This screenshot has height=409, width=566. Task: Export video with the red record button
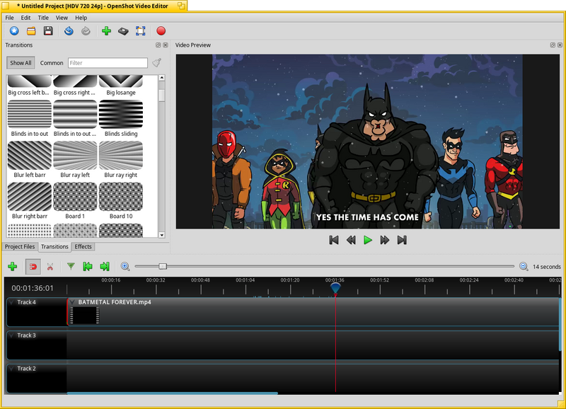click(x=161, y=31)
